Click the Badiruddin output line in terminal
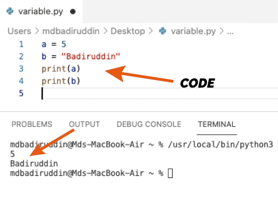The image size is (278, 197). pyautogui.click(x=34, y=163)
